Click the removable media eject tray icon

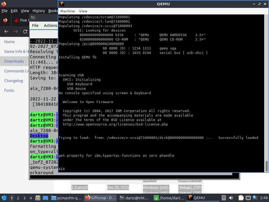click(x=224, y=198)
